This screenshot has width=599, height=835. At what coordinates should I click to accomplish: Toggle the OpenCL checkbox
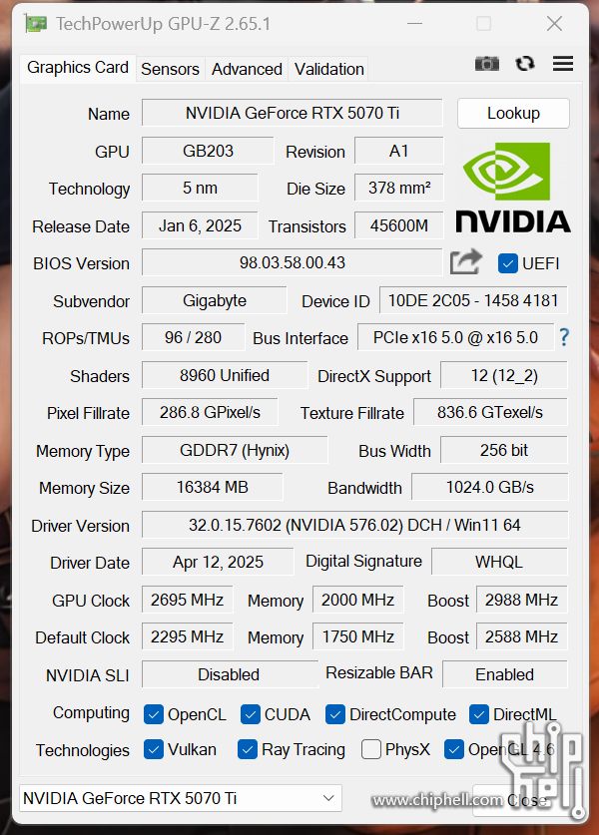(x=154, y=714)
